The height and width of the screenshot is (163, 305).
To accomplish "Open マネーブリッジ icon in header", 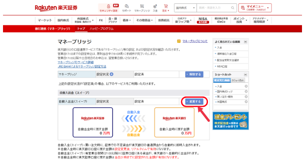I will tap(142, 6).
